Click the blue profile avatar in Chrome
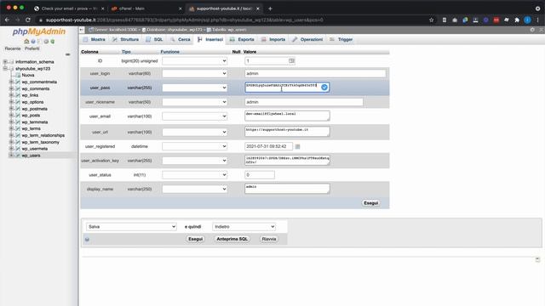 tap(527, 20)
